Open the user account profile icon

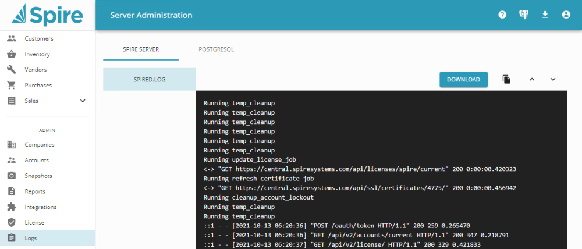[566, 15]
